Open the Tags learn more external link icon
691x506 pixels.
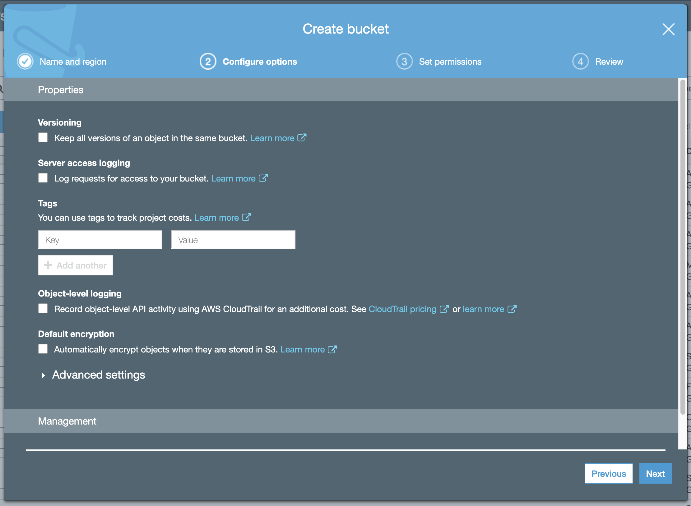point(246,218)
